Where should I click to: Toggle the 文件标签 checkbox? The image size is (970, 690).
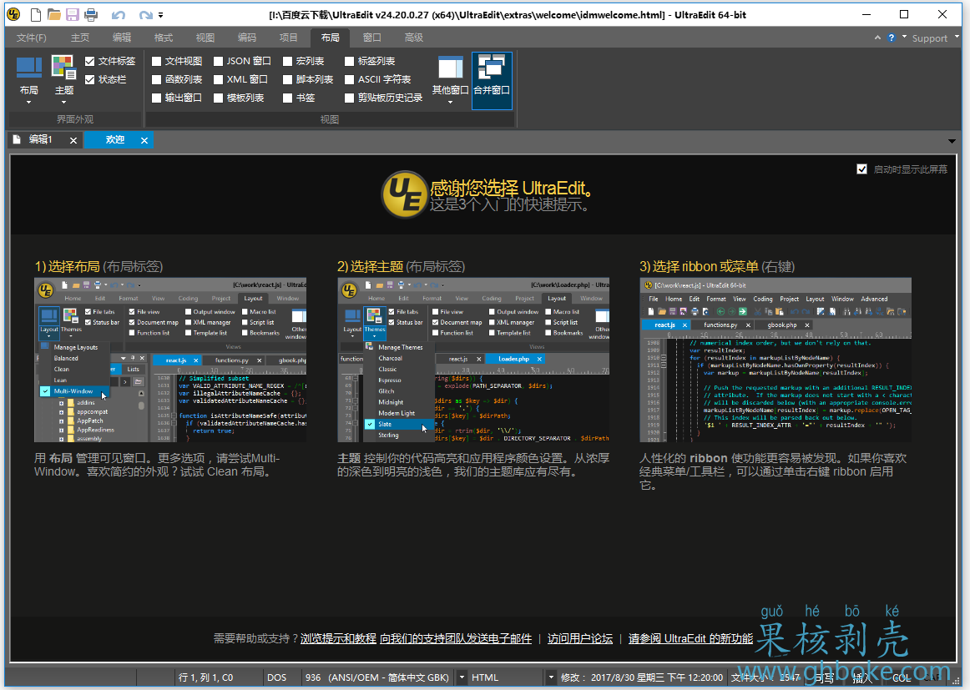(x=89, y=61)
